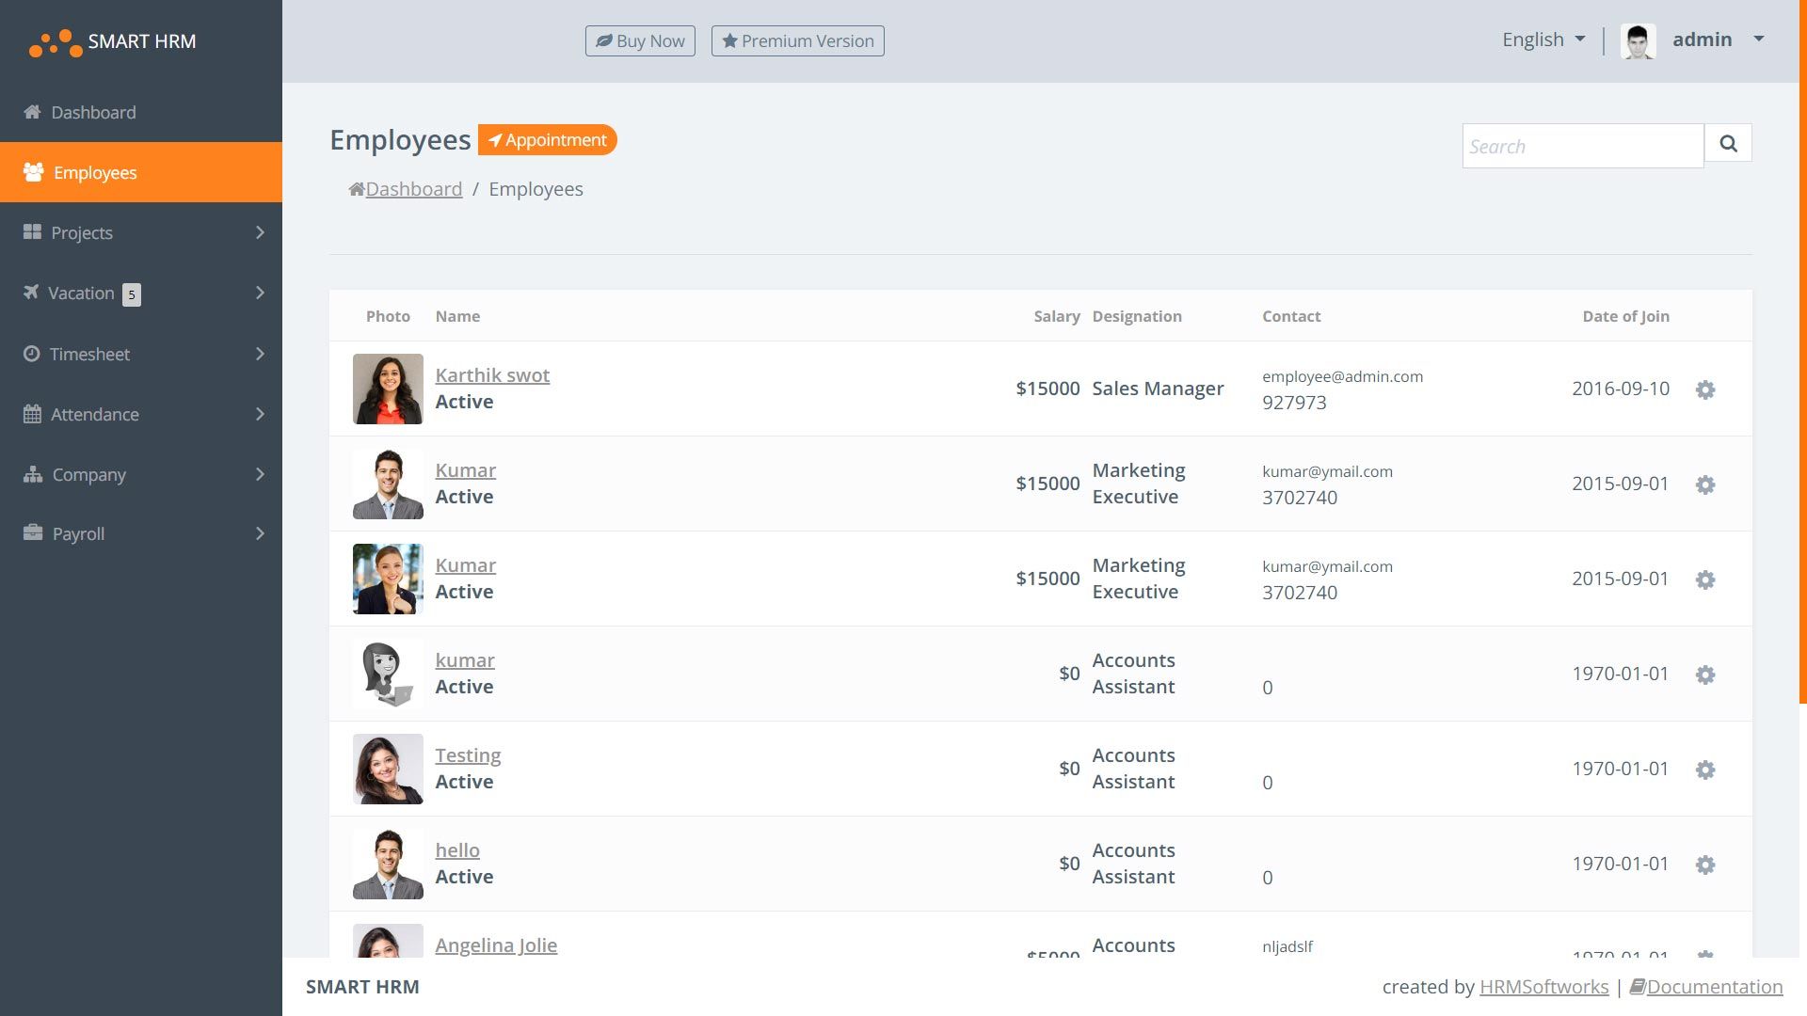Select Timesheet in the sidebar
Image resolution: width=1807 pixels, height=1016 pixels.
pos(89,354)
